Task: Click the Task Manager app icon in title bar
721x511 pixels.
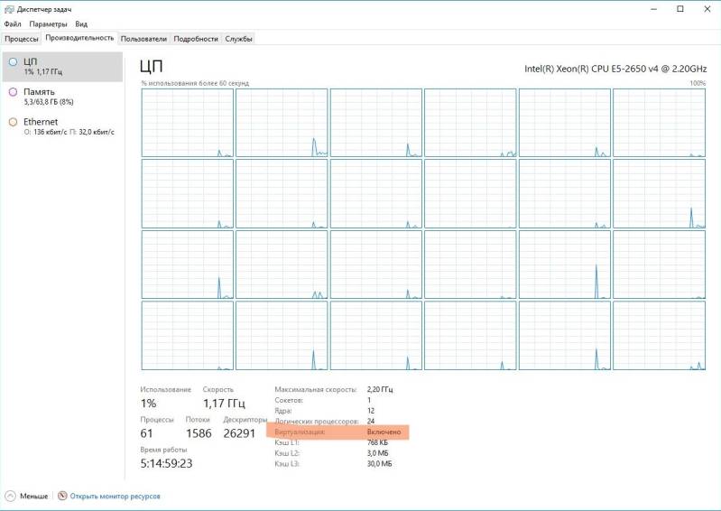Action: click(8, 9)
